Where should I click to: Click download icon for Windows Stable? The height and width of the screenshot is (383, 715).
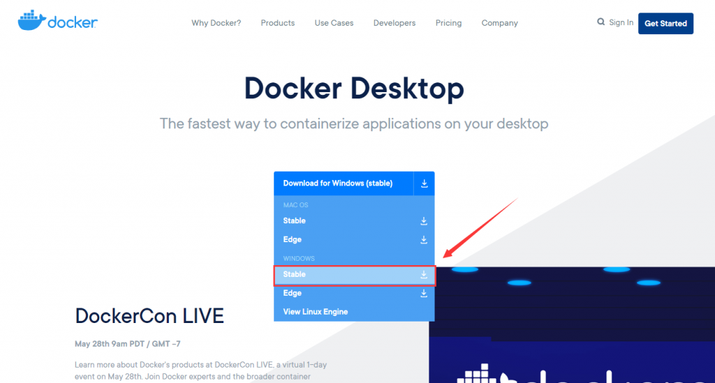click(424, 275)
